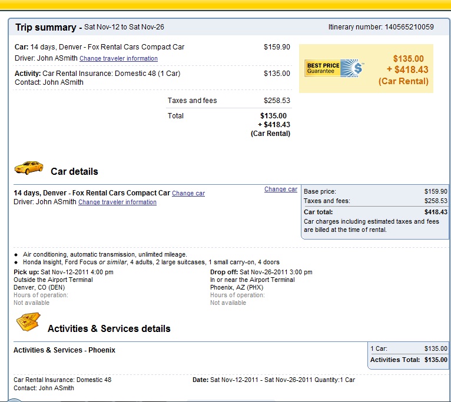Click Outside the Airport Terminal text

point(53,280)
